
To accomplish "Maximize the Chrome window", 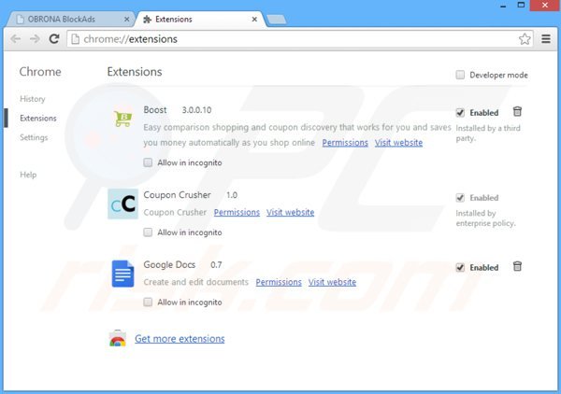I will (x=521, y=5).
